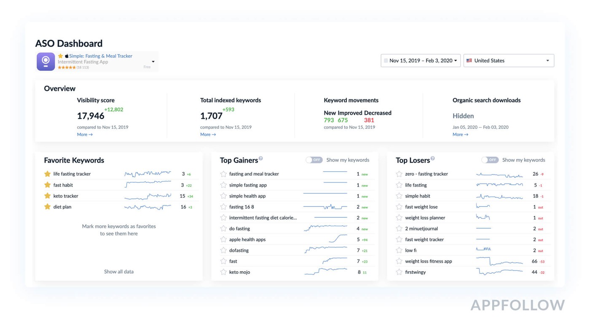Viewport: 590px width, 323px height.
Task: Click help icon beside Top Gainers
Action: (261, 158)
